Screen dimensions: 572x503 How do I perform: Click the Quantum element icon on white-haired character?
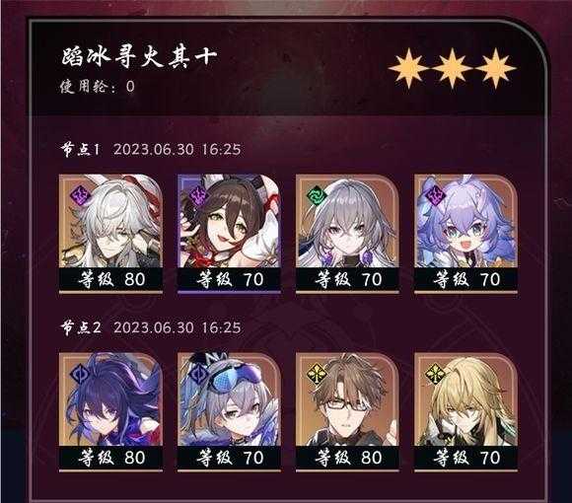coord(80,195)
